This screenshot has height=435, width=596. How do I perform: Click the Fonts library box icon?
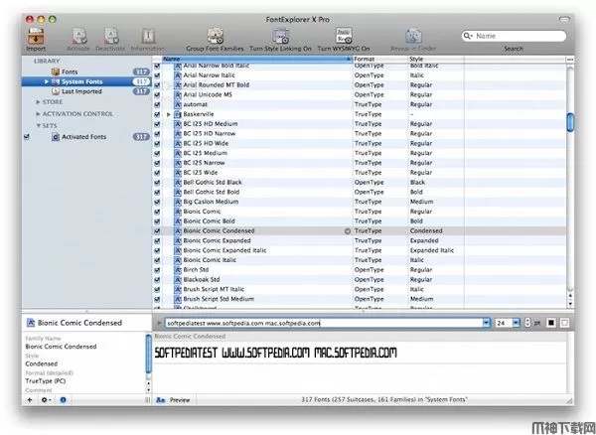coord(56,72)
